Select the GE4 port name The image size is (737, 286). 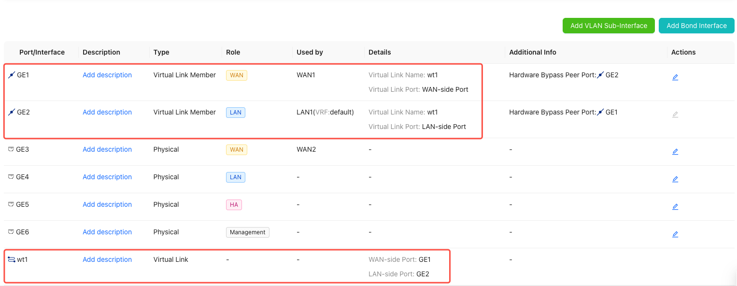tap(23, 177)
